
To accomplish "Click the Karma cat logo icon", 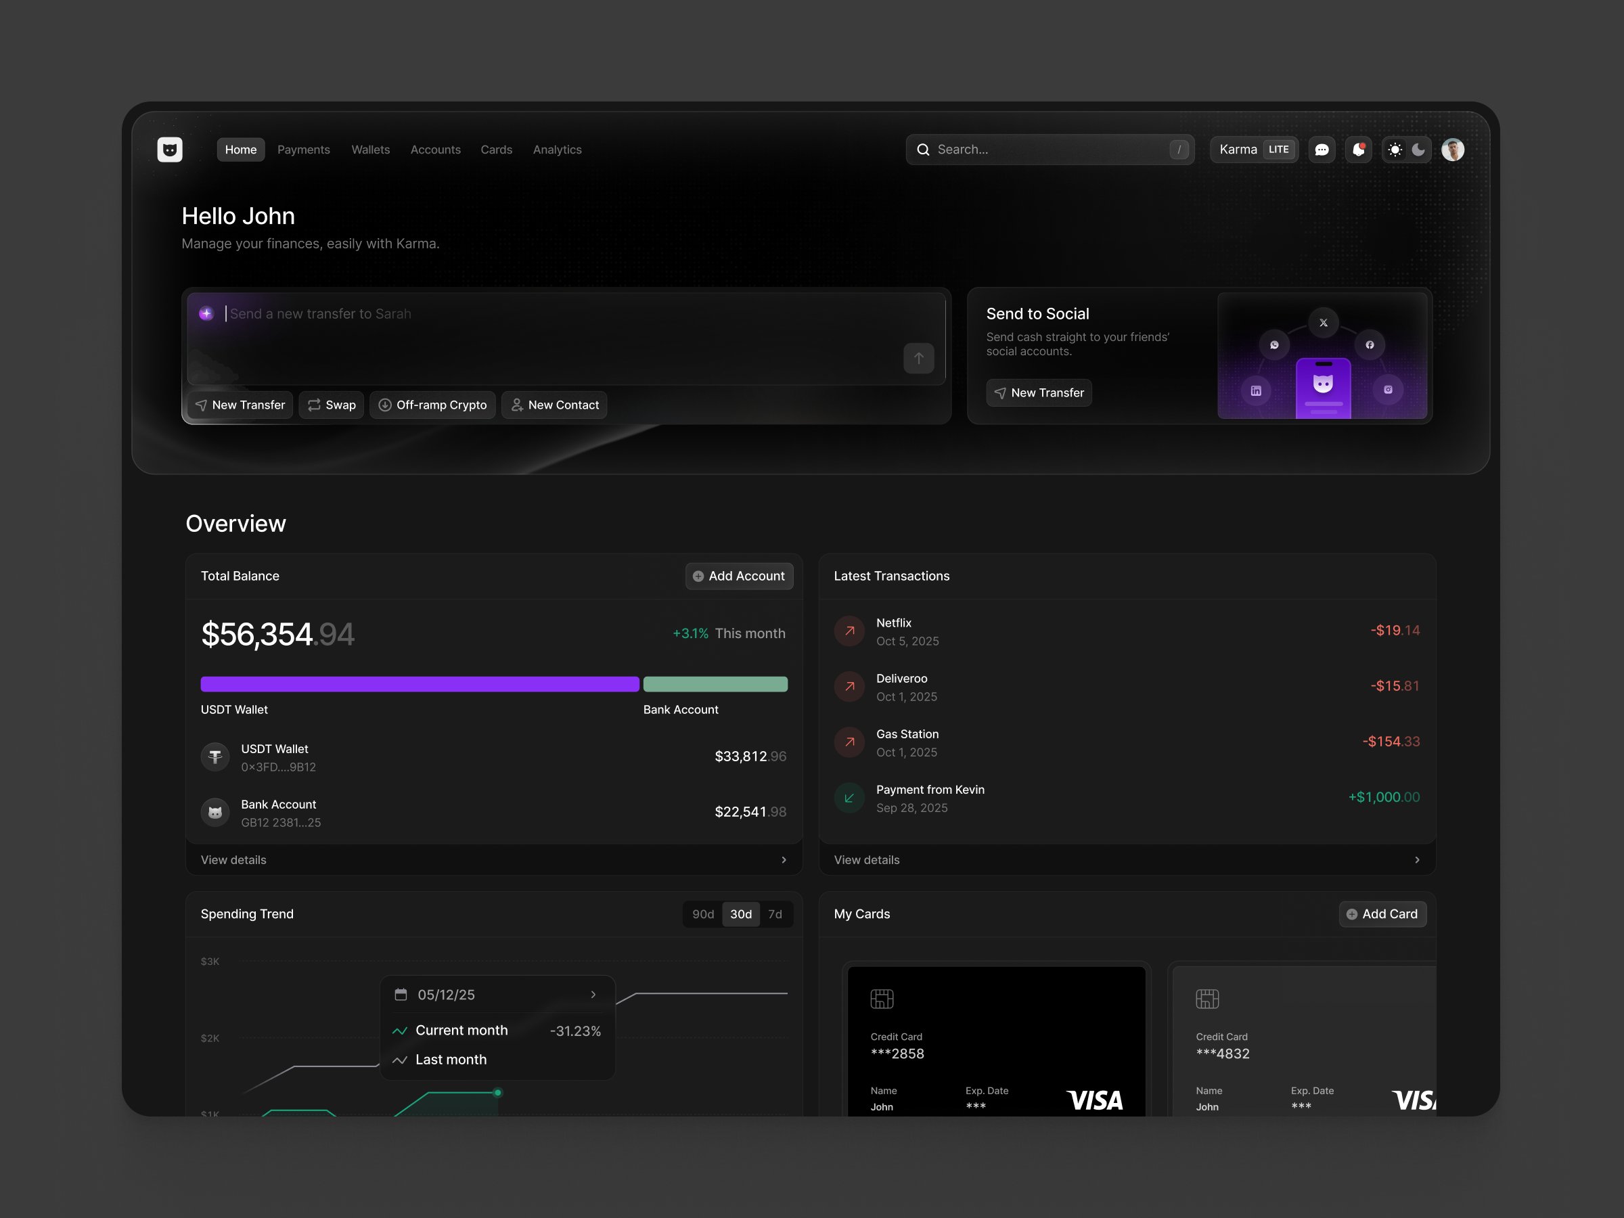I will 170,150.
